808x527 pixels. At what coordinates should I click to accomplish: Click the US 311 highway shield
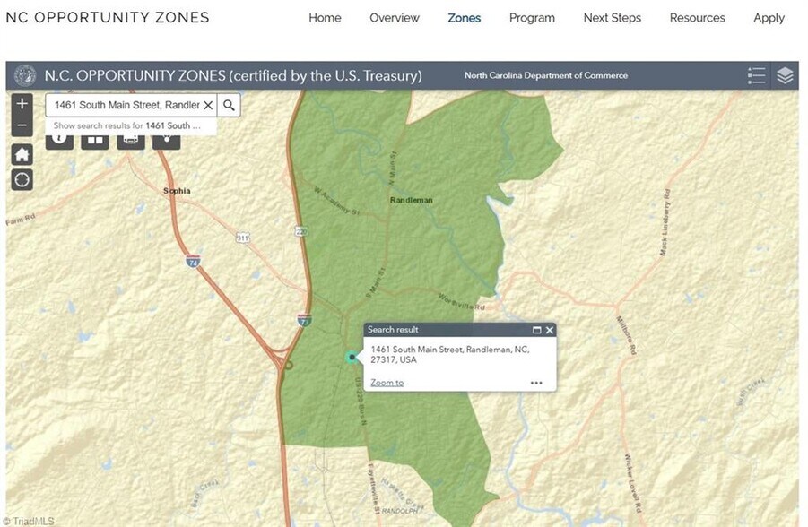pos(243,238)
